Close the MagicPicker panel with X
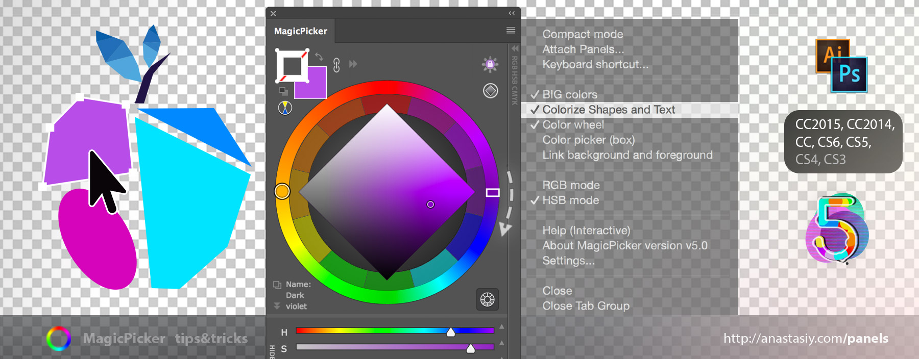This screenshot has width=919, height=359. click(x=273, y=14)
